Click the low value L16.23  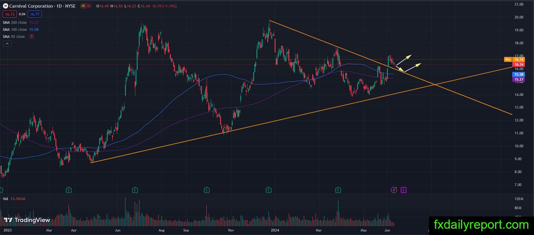click(x=131, y=6)
